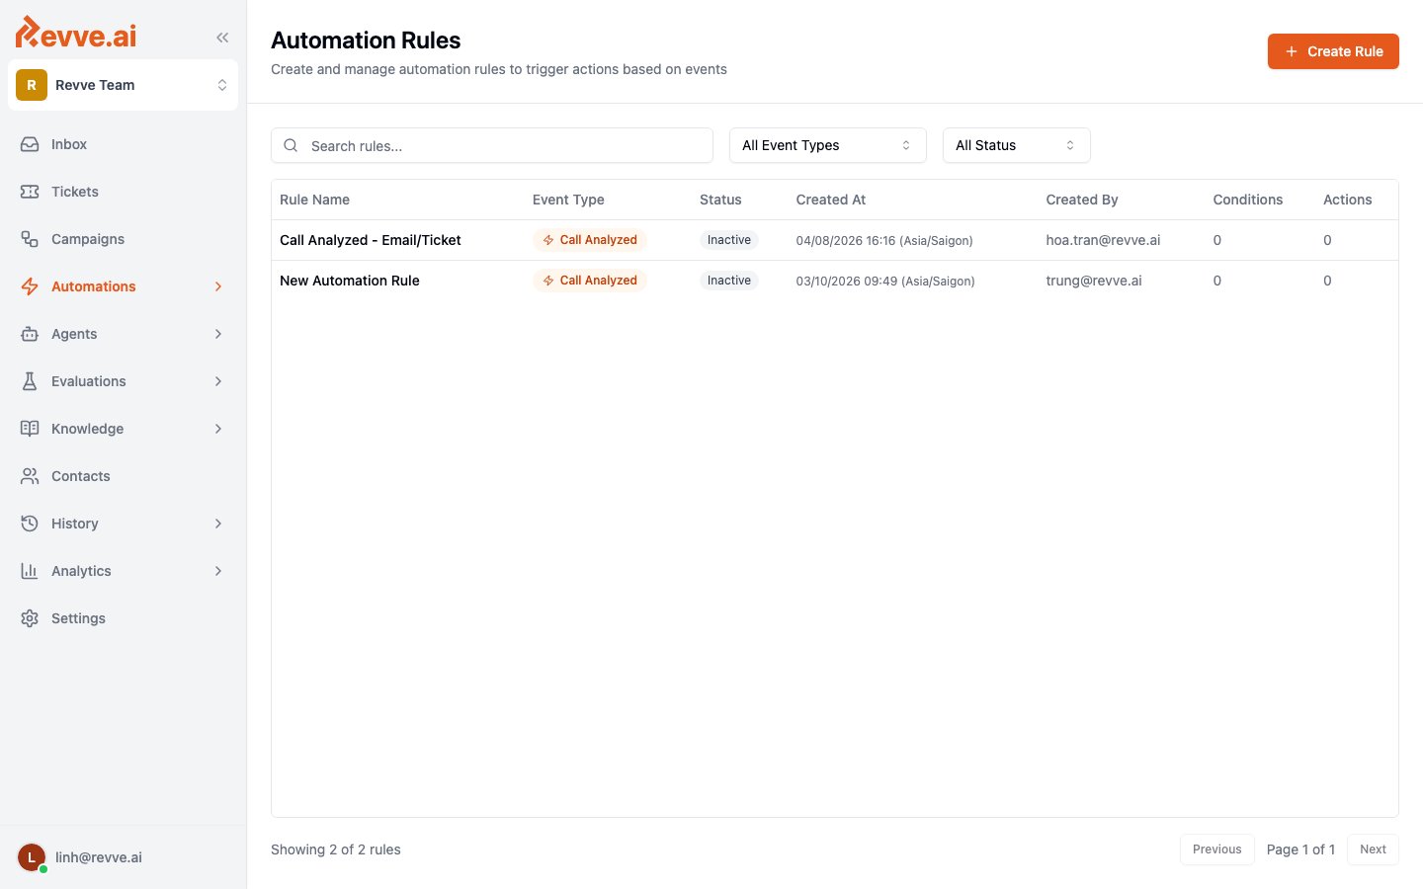
Task: Click the Event Type column header
Action: (568, 200)
